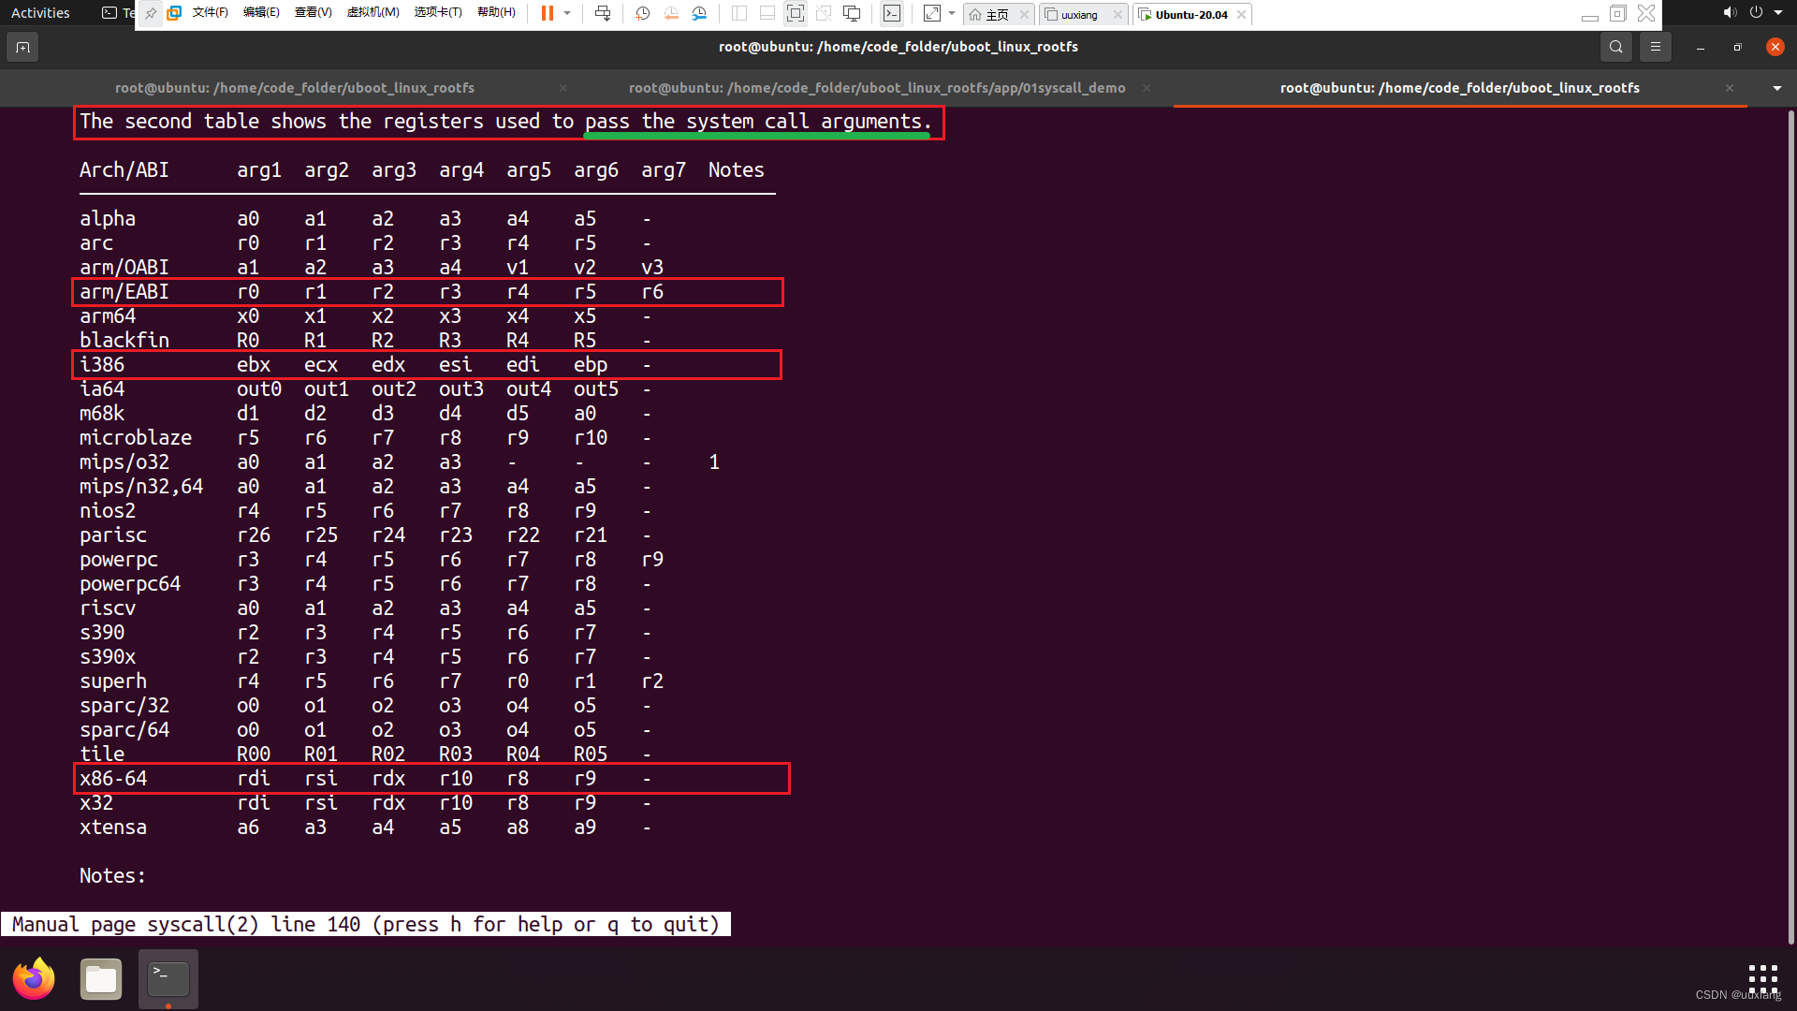Click the 'Arch/ABI' column header text
The height and width of the screenshot is (1011, 1797).
(x=124, y=170)
